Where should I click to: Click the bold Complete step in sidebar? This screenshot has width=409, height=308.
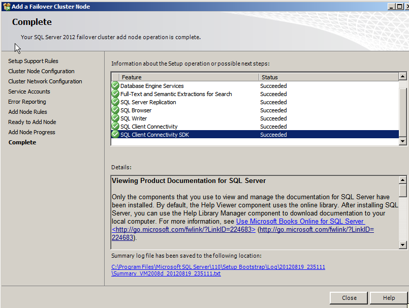22,142
